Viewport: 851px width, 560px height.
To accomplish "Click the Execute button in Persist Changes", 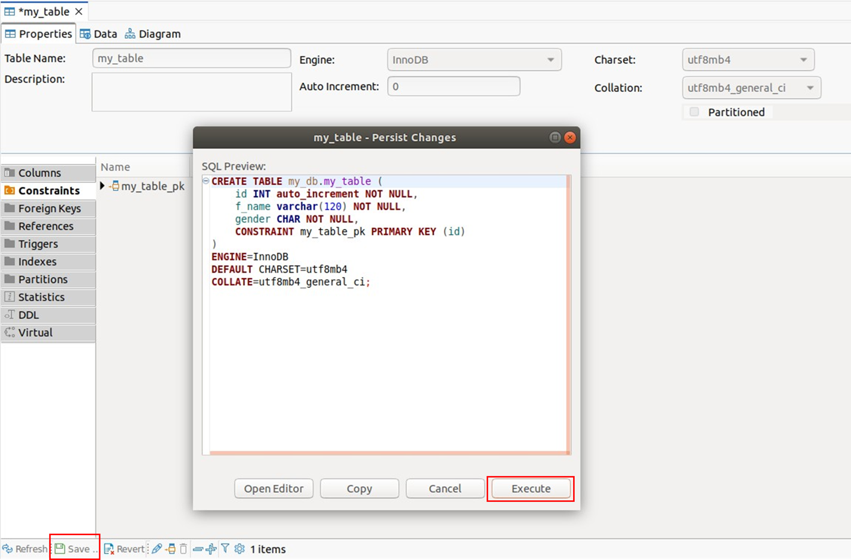I will coord(531,489).
